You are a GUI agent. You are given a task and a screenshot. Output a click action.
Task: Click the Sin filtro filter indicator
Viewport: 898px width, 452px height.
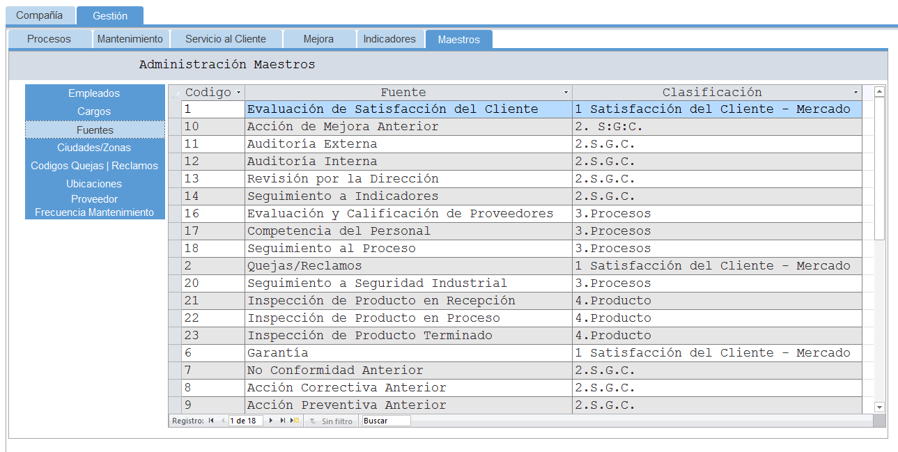pos(332,421)
